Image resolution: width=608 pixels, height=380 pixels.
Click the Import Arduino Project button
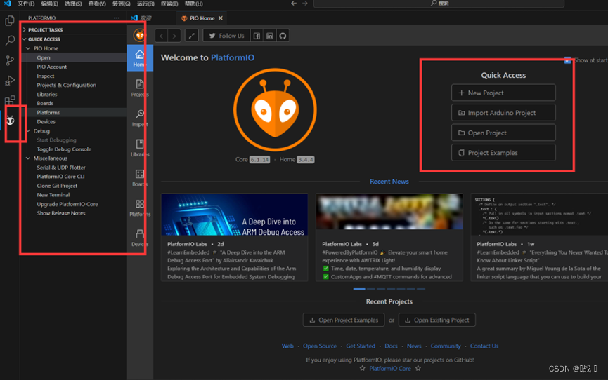(x=503, y=113)
